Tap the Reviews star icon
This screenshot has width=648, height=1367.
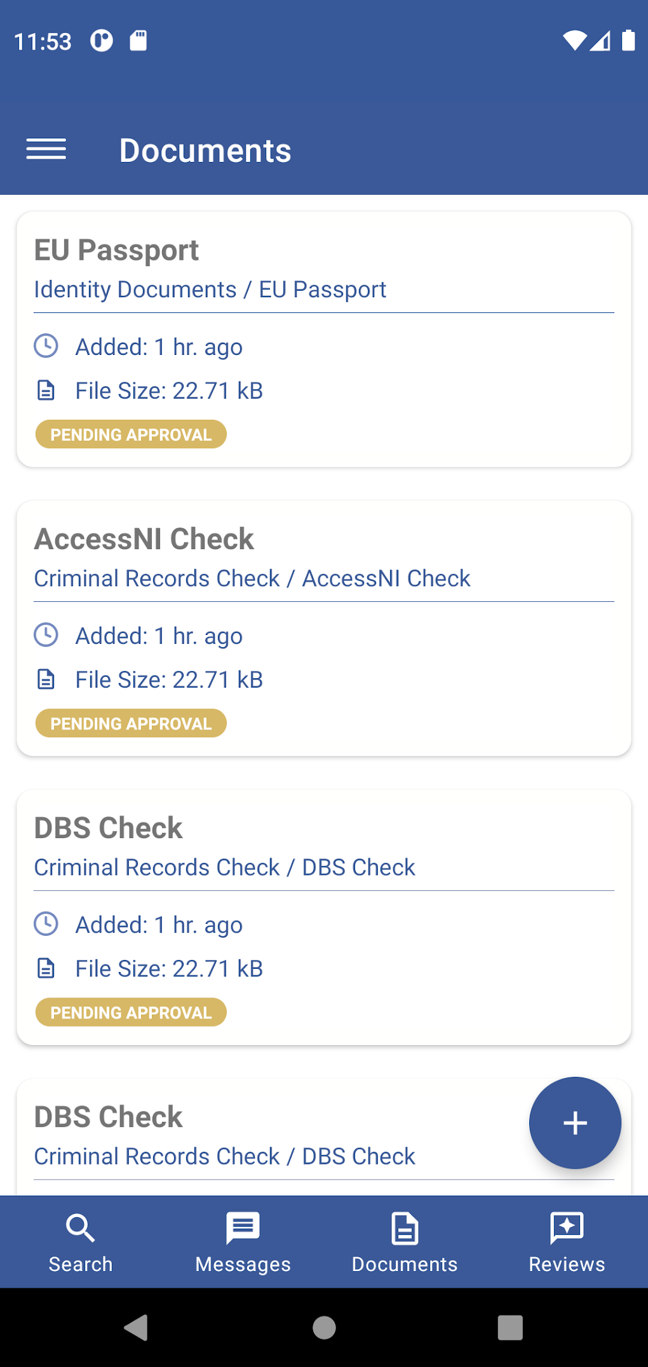click(567, 1228)
